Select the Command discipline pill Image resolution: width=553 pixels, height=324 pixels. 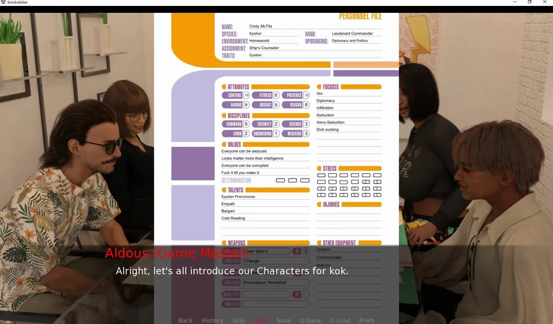232,124
